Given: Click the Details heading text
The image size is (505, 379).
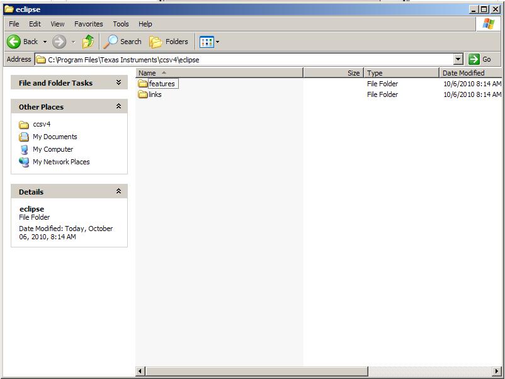Looking at the screenshot, I should click(x=31, y=192).
